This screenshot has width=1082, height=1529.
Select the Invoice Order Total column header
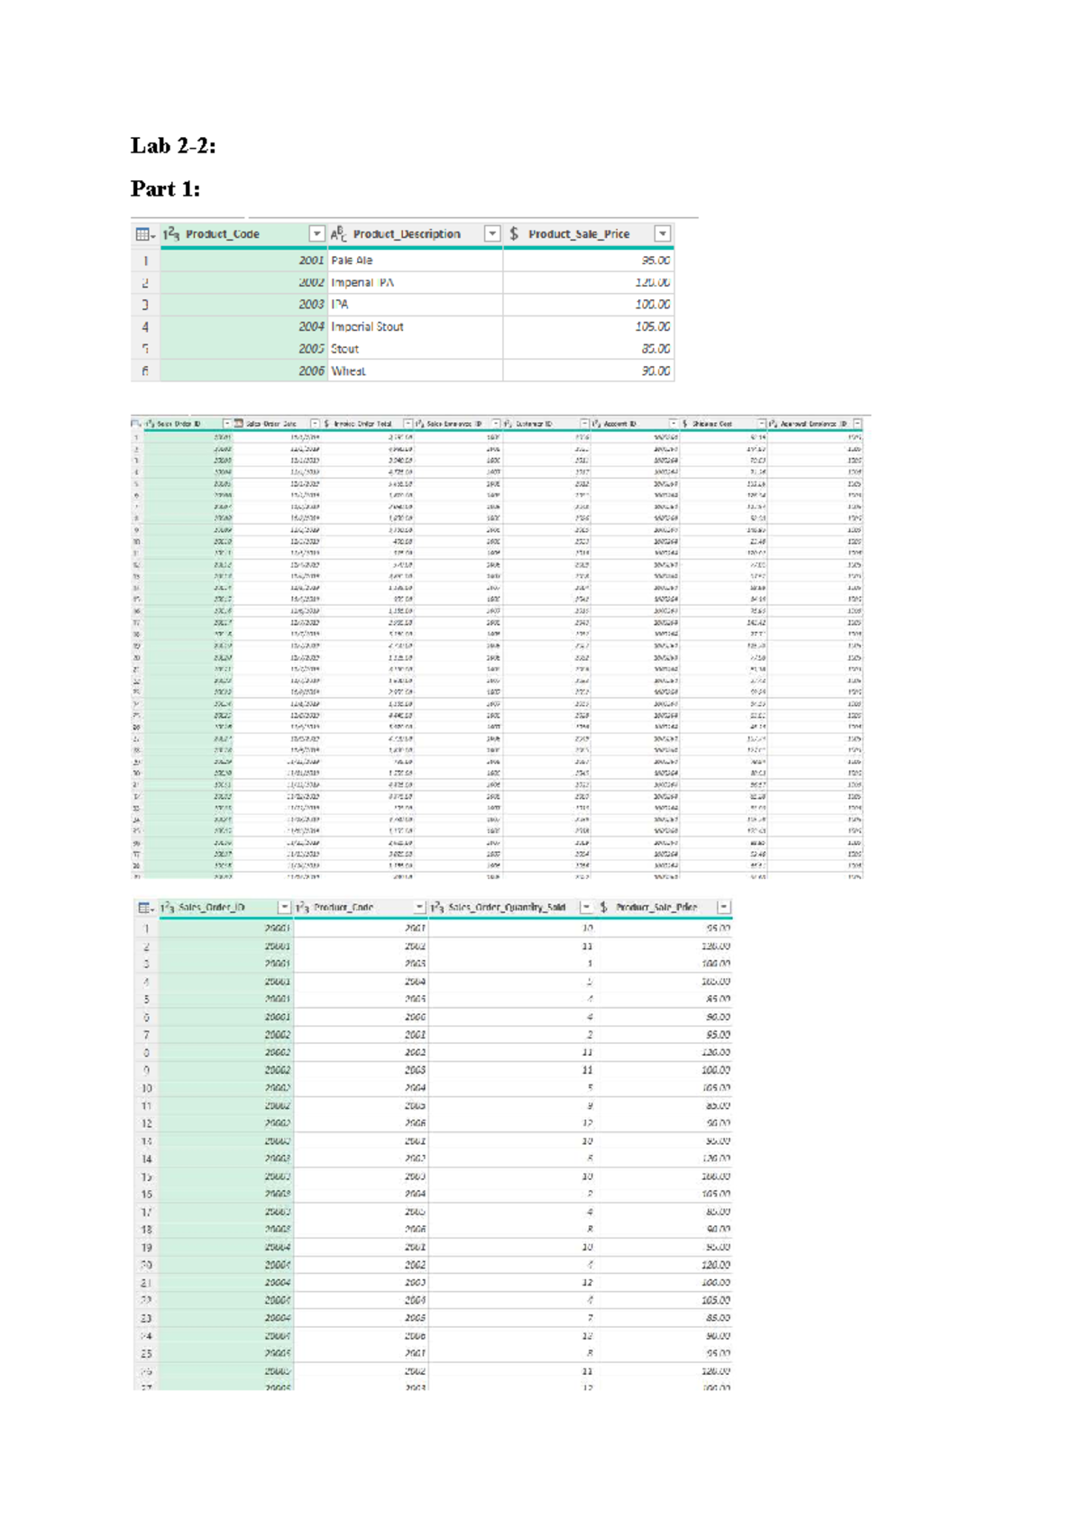click(x=368, y=423)
